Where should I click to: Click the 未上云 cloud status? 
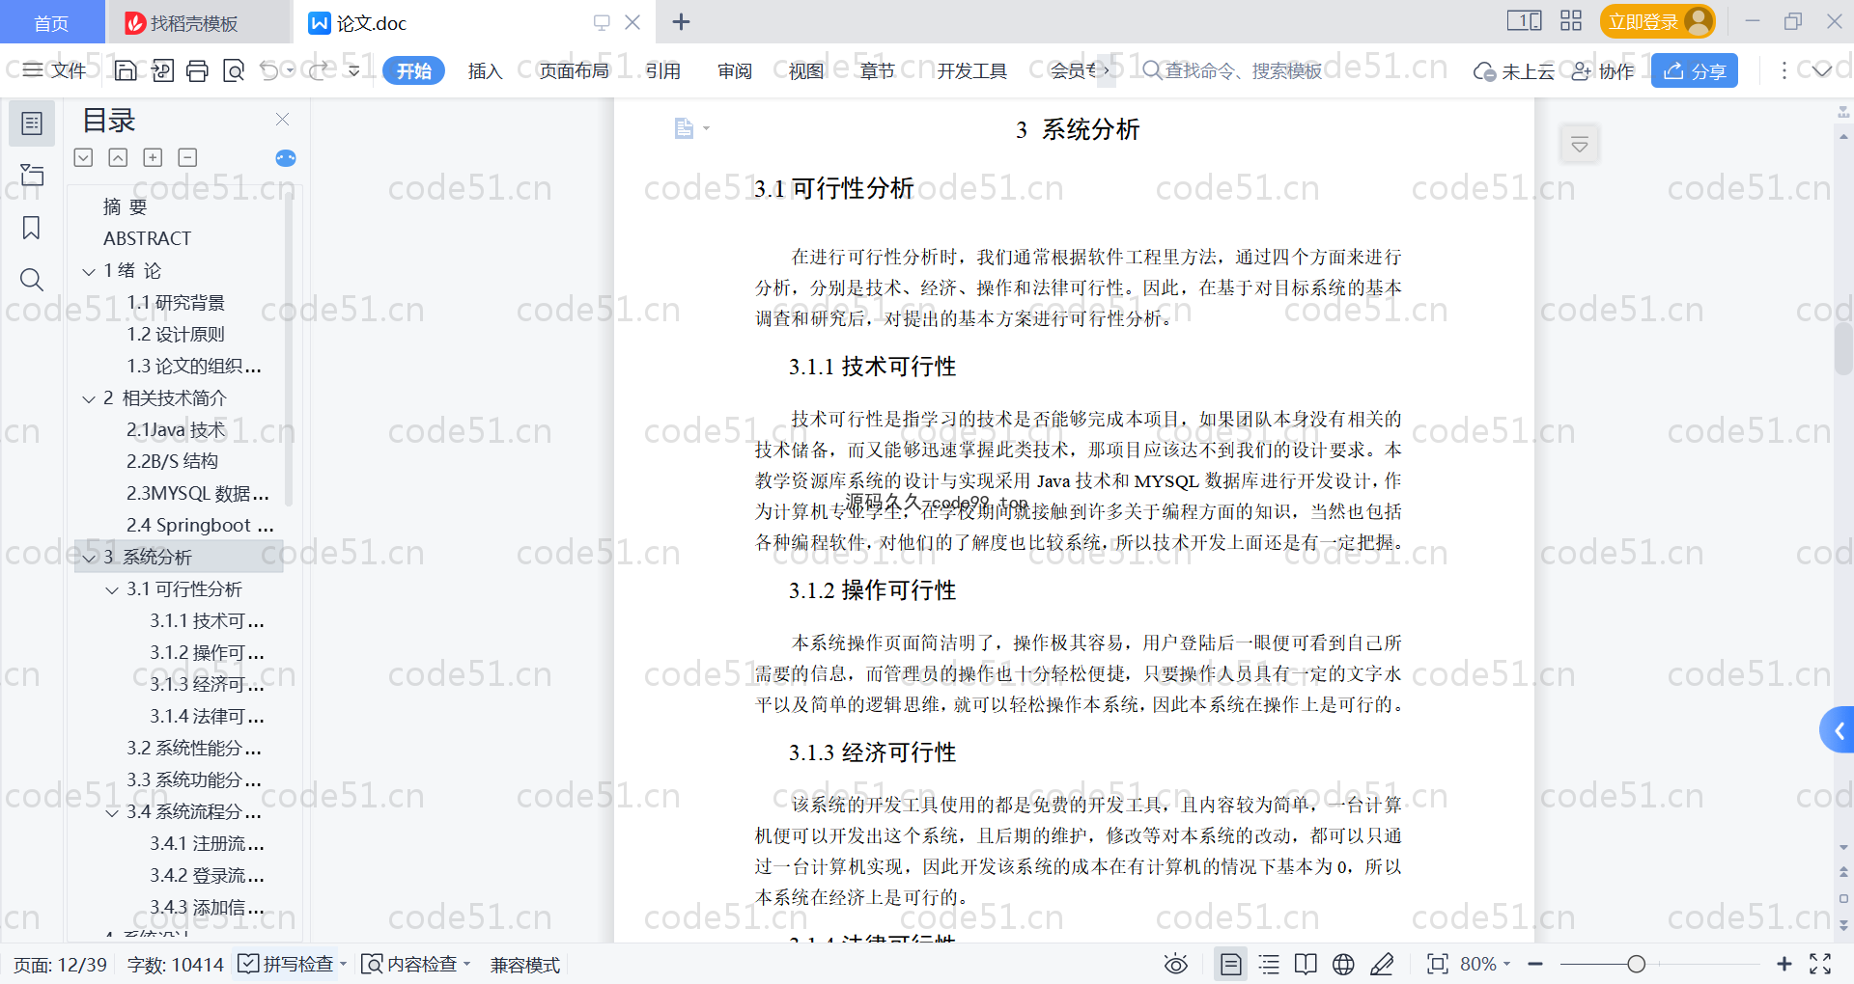click(1513, 70)
